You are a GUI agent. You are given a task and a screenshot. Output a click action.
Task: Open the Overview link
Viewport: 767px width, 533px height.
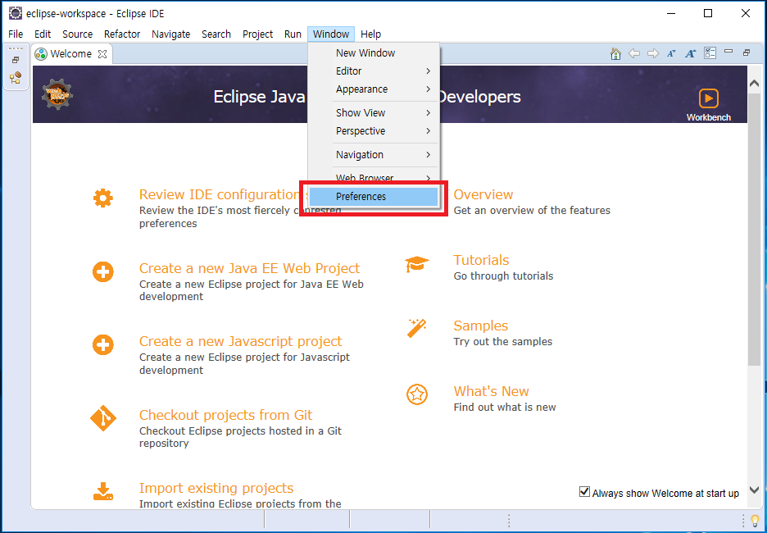pos(483,195)
